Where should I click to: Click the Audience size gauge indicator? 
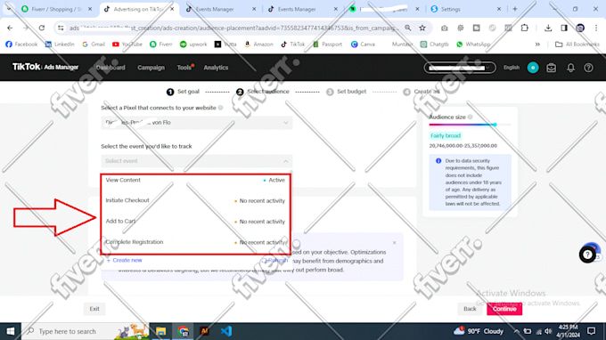pos(495,125)
